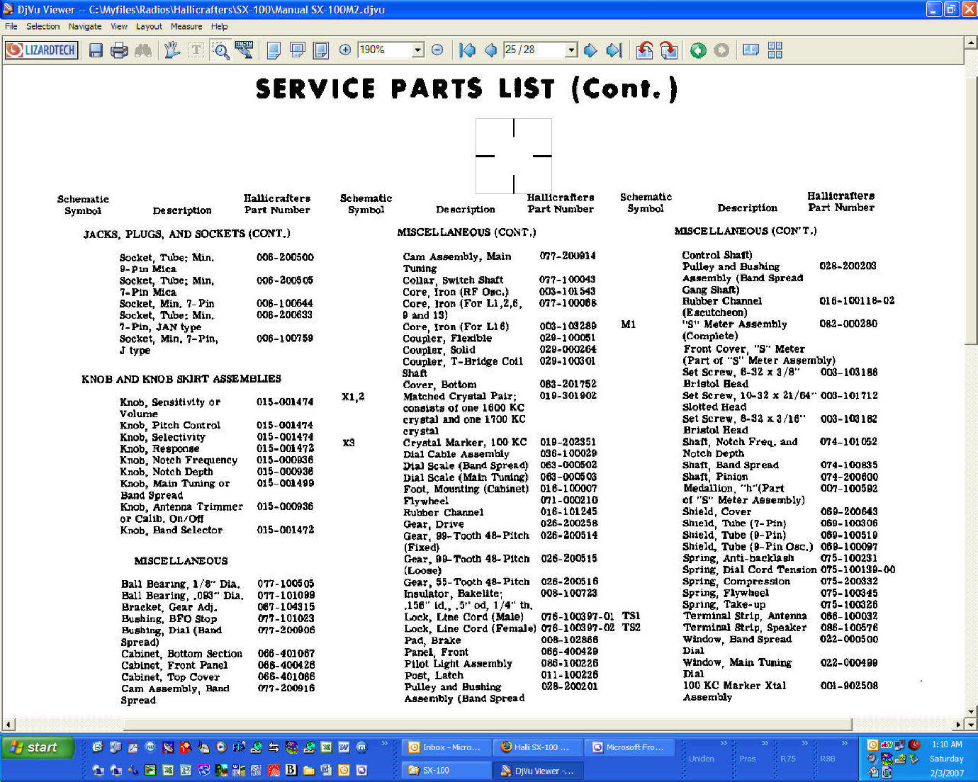
Task: Switch to Microsoft FrontPage taskbar window
Action: click(628, 747)
